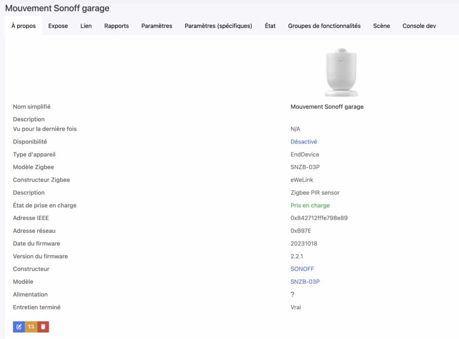Screen dimensions: 459x339
Task: Click the red trash delete icon
Action: pyautogui.click(x=43, y=327)
